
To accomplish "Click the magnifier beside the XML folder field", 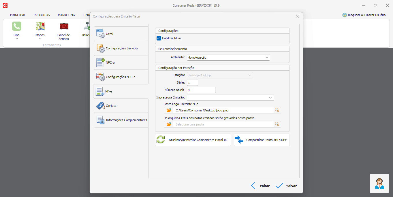I will 277,124.
